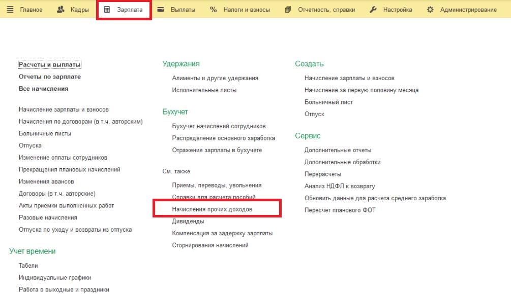This screenshot has height=294, width=511.
Task: Select Расчеты и выплаты link
Action: [50, 65]
